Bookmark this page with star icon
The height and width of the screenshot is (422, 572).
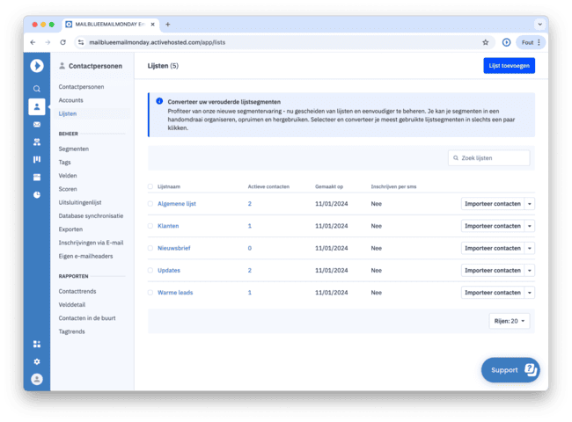point(486,42)
